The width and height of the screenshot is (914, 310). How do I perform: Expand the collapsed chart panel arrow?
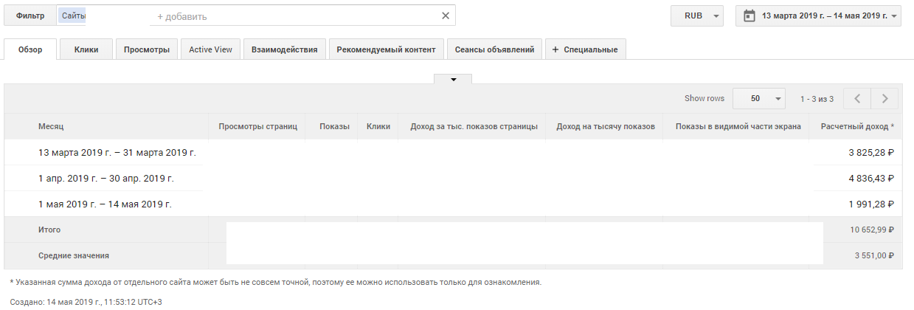tap(453, 79)
